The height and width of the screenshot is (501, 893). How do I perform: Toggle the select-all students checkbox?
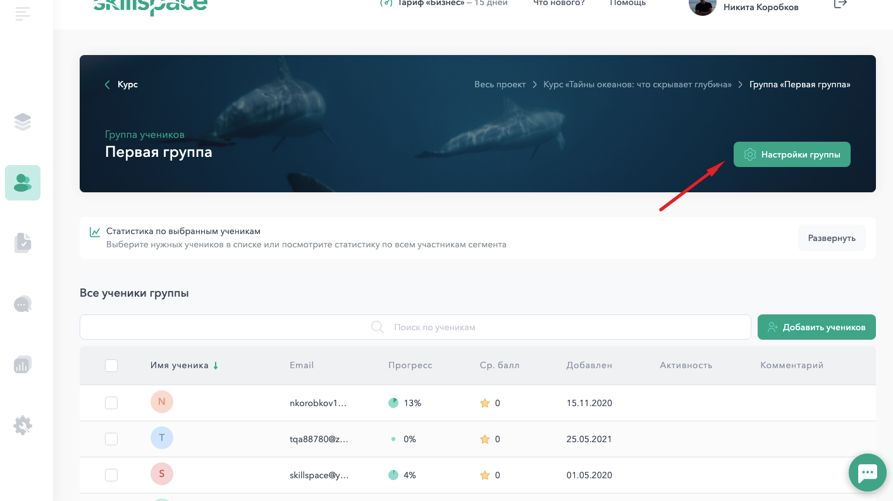click(111, 366)
